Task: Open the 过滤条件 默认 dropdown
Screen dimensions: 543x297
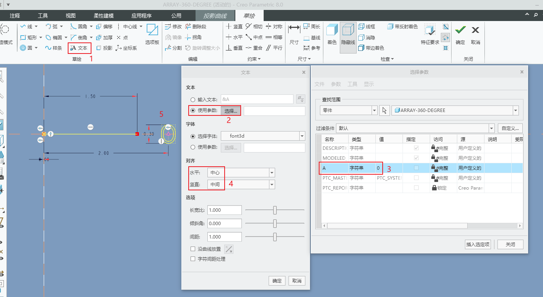Action: point(492,128)
